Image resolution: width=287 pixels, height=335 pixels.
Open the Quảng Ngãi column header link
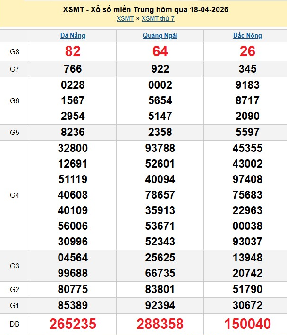(160, 35)
